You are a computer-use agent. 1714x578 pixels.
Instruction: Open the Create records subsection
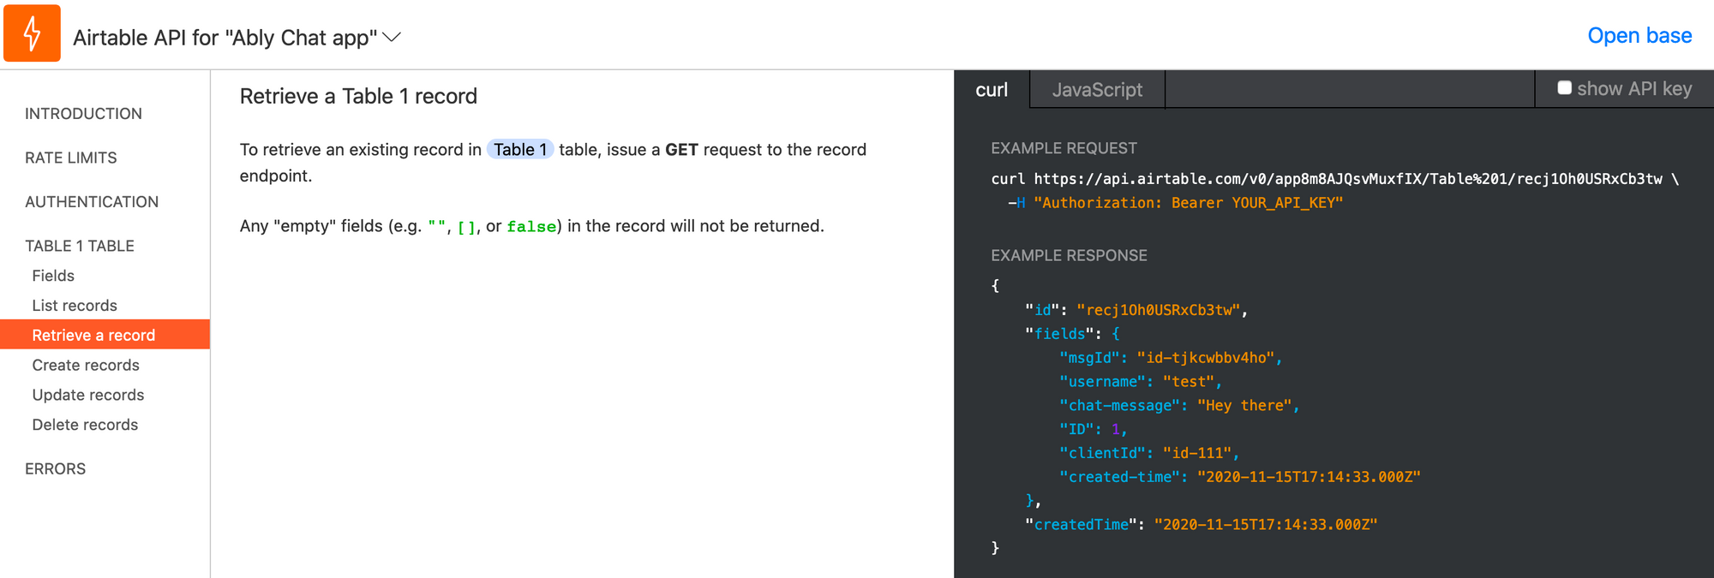(86, 365)
